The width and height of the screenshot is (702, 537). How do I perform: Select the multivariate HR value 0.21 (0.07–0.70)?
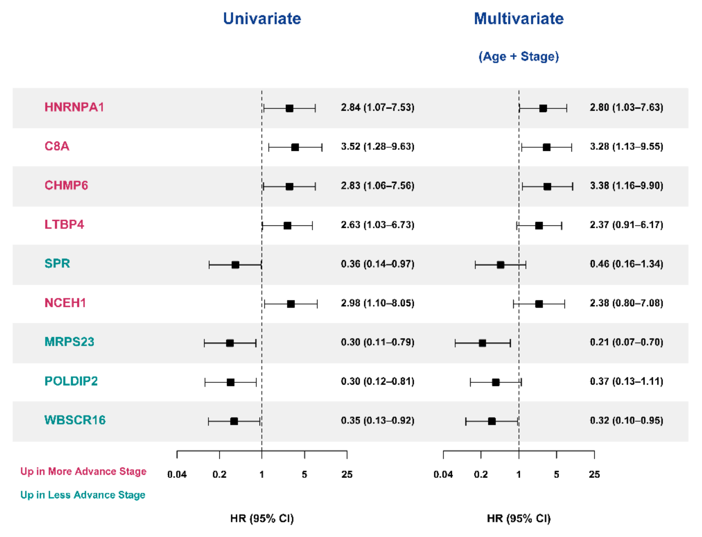[x=626, y=342]
